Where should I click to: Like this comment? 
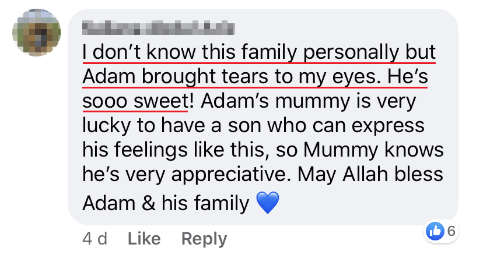[143, 238]
